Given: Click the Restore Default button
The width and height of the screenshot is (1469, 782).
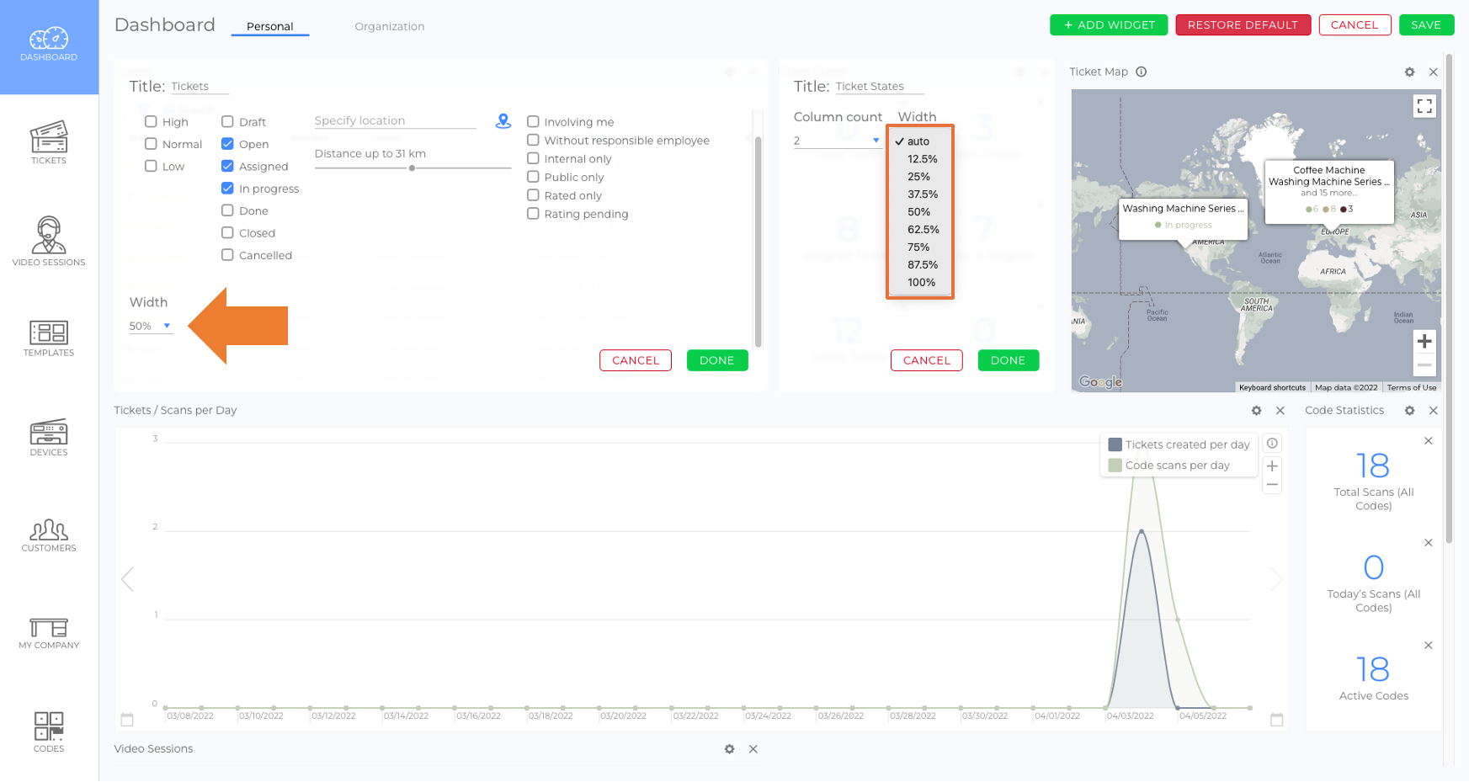Looking at the screenshot, I should (x=1243, y=25).
